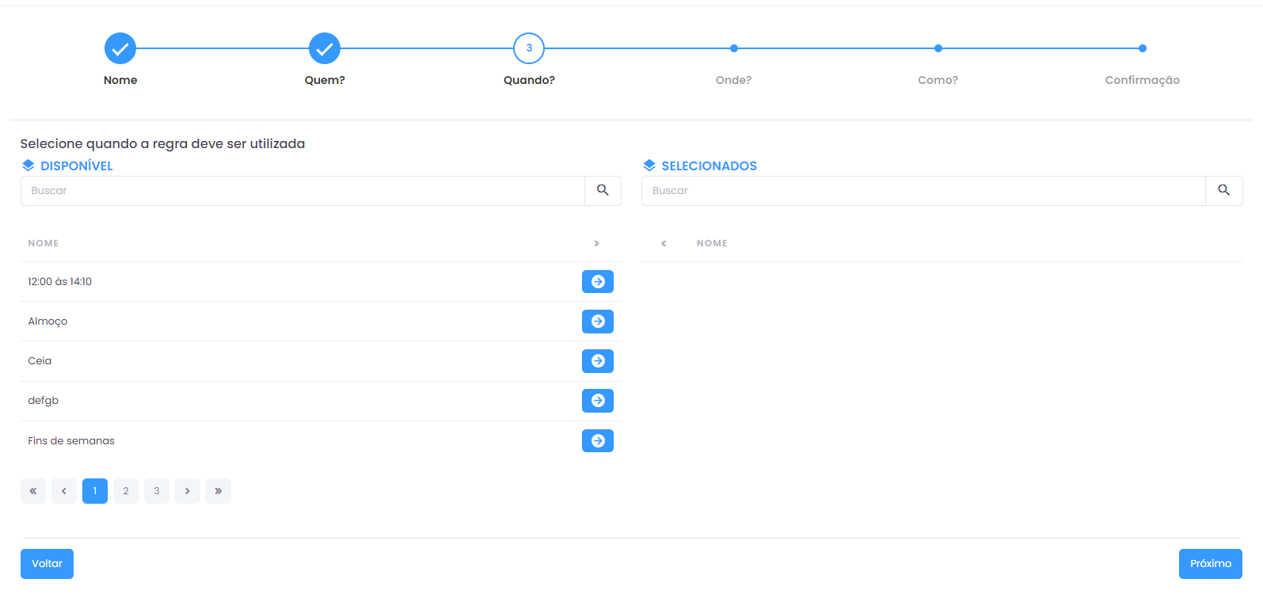This screenshot has height=594, width=1263.
Task: Move 'Almoço' to selected using arrow
Action: point(597,322)
